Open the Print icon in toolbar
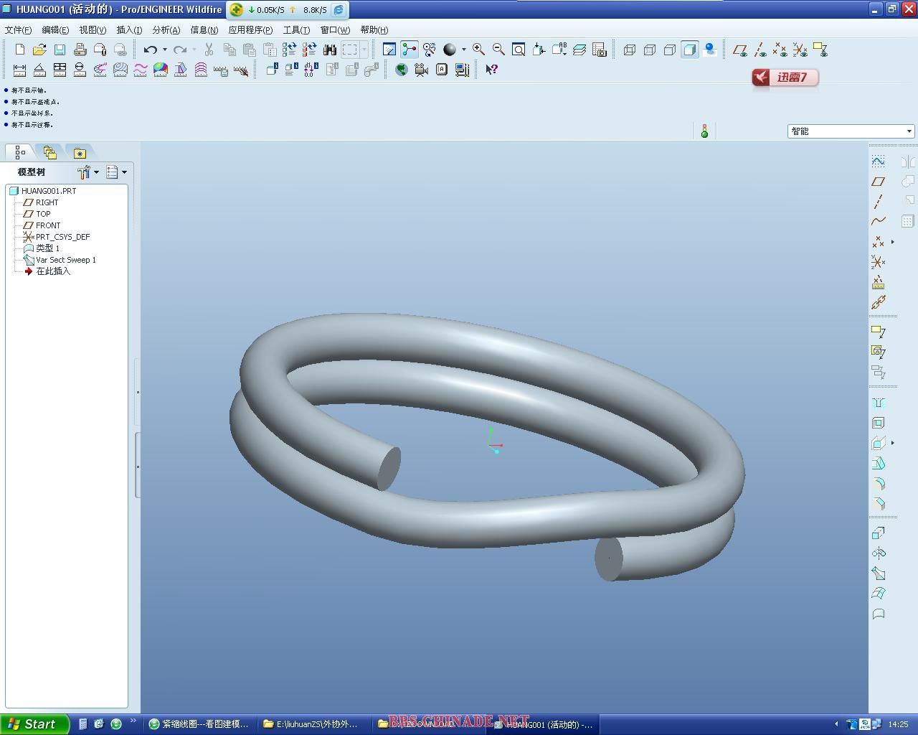918x735 pixels. (80, 50)
